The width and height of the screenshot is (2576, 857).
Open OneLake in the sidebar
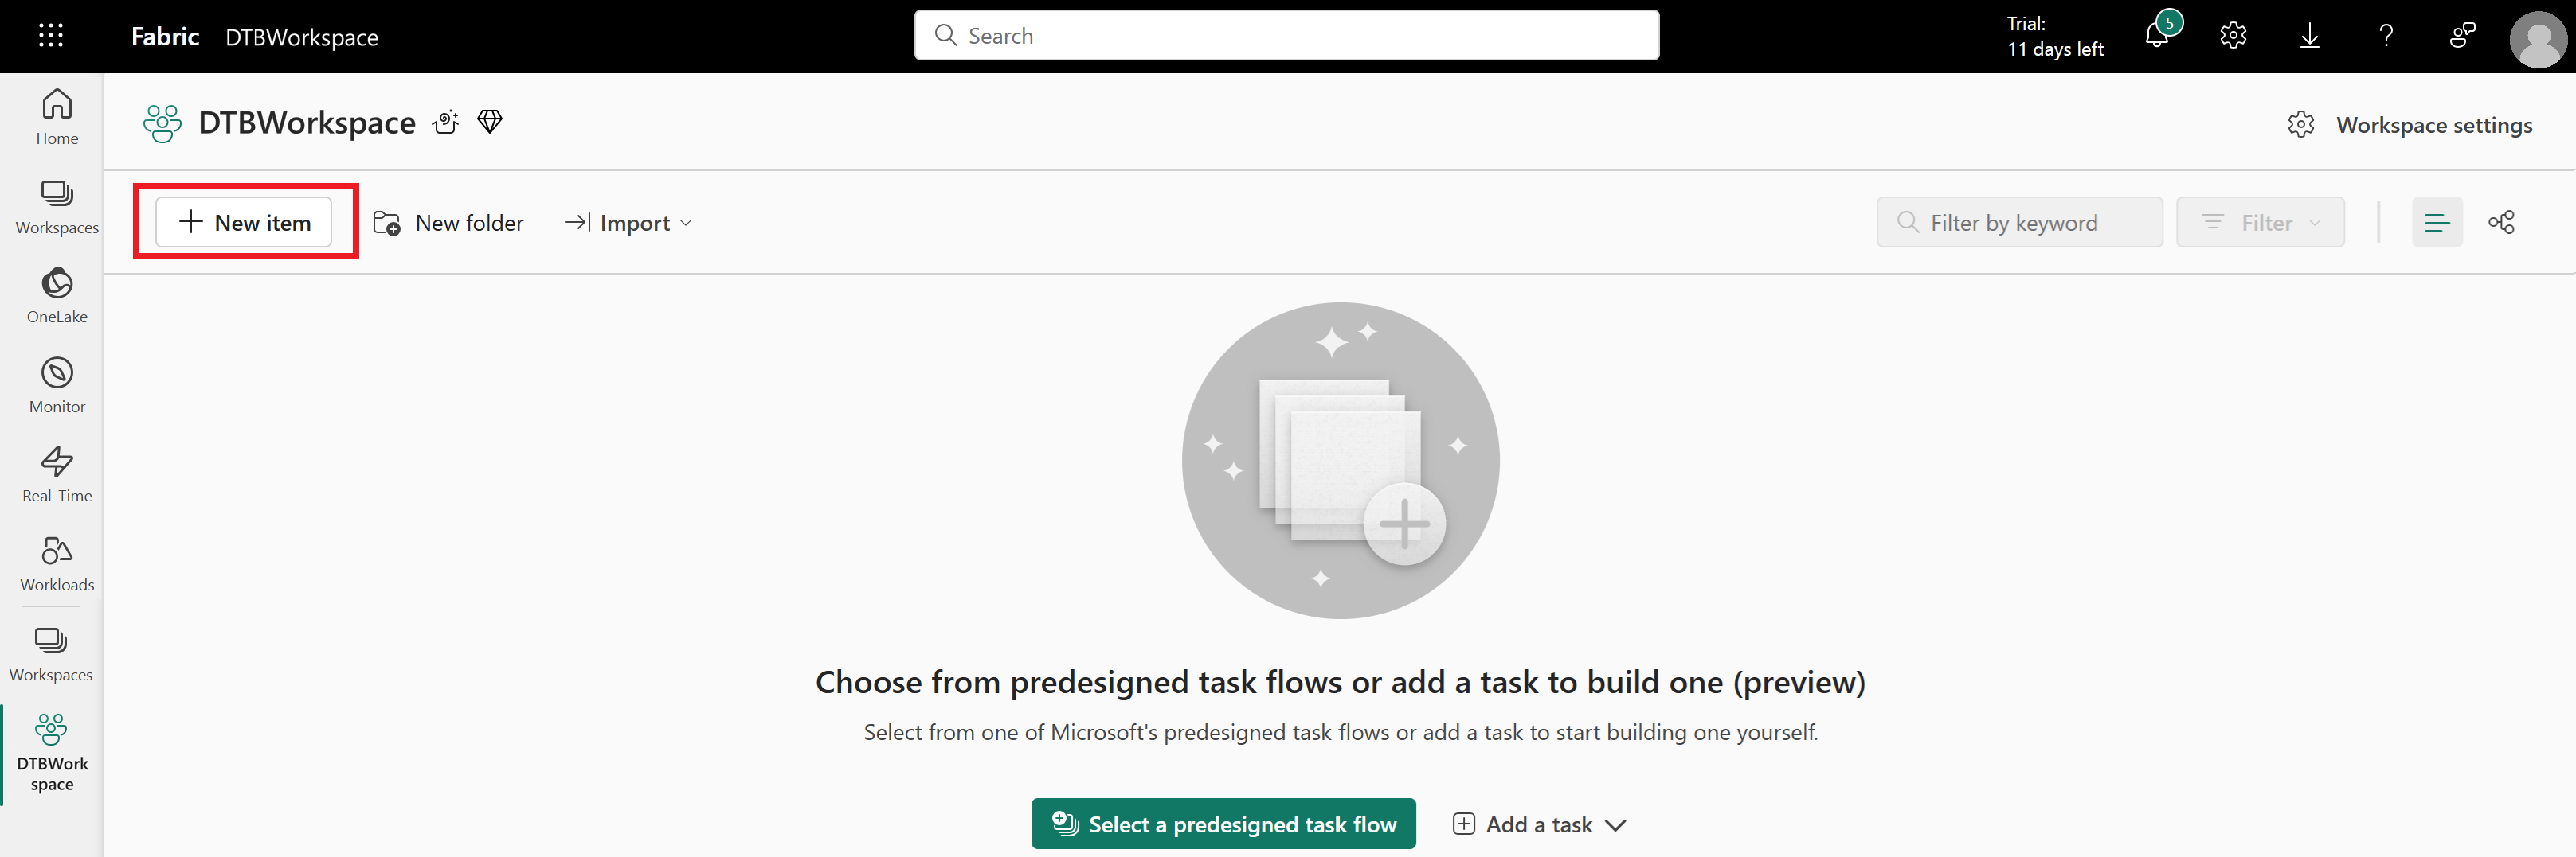tap(57, 296)
